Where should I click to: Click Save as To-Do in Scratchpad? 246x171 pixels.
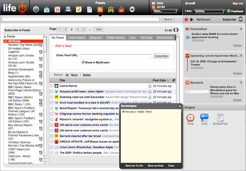coord(134,166)
